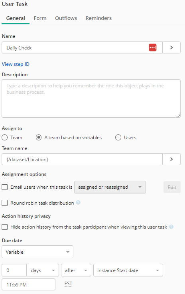Open variable picker arrow beside Team name field
This screenshot has width=185, height=294.
171,159
